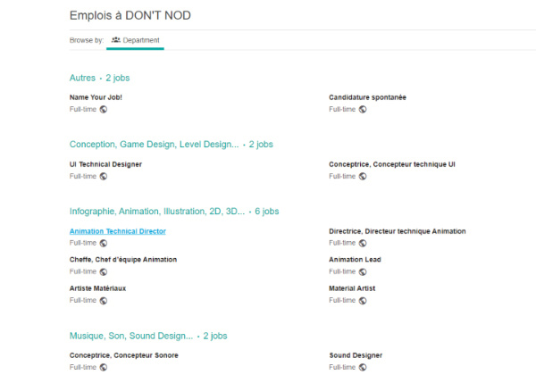The width and height of the screenshot is (536, 383).
Task: Click globe icon under Candidature spontanée
Action: point(363,109)
